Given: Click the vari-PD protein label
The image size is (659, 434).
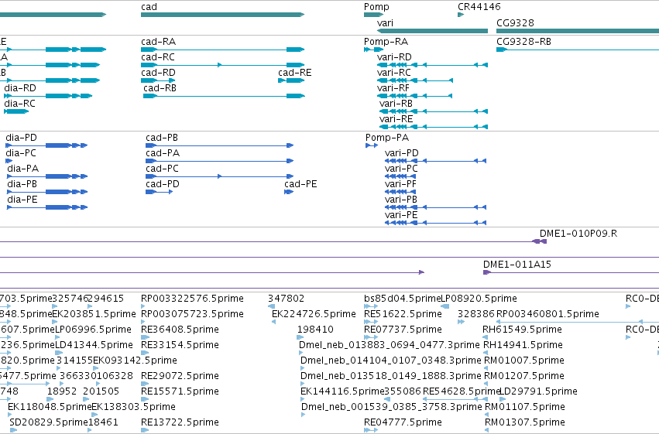Looking at the screenshot, I should click(x=402, y=153).
